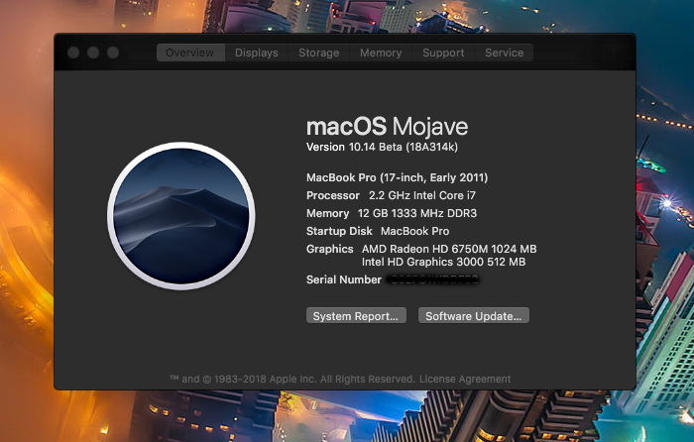The height and width of the screenshot is (442, 694).
Task: Open Software Update...
Action: pos(474,316)
